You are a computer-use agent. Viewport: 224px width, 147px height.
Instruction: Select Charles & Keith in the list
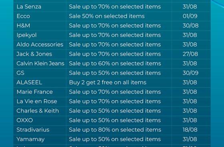coord(38,111)
